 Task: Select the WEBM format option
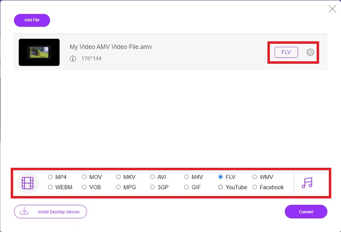point(50,187)
